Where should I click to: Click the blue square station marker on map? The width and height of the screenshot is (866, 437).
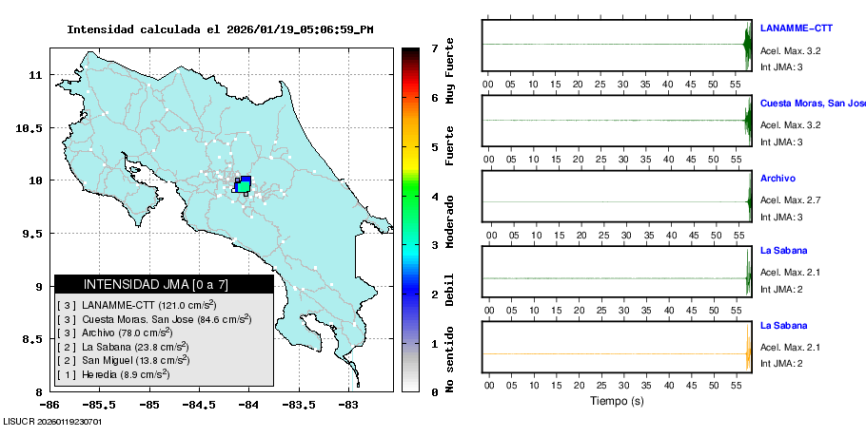(246, 180)
